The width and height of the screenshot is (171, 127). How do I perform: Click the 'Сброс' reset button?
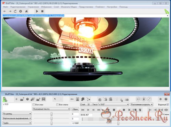point(75,109)
